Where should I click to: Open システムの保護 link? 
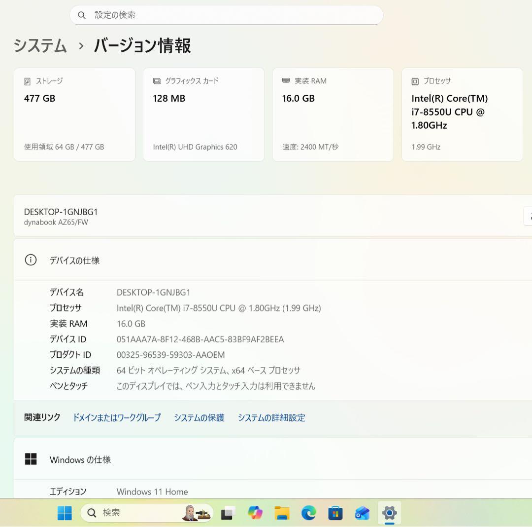(199, 417)
